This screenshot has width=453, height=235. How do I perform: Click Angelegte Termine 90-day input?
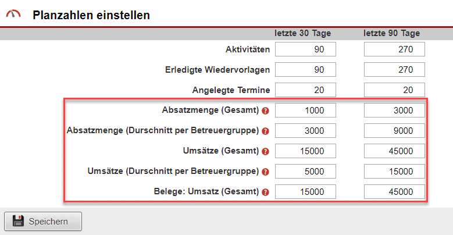pos(394,90)
